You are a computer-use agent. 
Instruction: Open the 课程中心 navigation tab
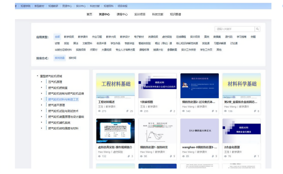pos(122,14)
